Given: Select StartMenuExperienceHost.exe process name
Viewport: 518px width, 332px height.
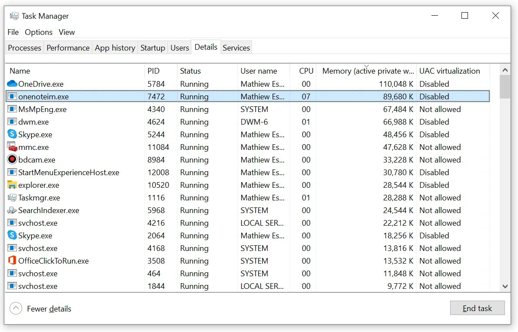Looking at the screenshot, I should pyautogui.click(x=69, y=173).
